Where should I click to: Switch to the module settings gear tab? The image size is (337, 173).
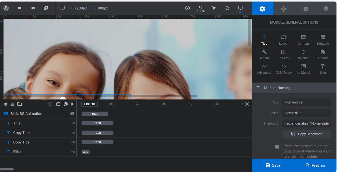(262, 9)
